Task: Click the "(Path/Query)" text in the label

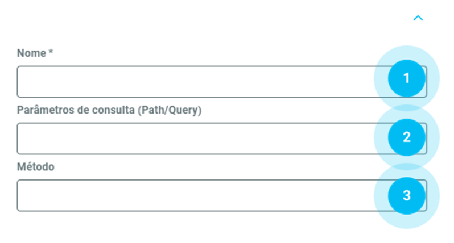Action: point(170,110)
